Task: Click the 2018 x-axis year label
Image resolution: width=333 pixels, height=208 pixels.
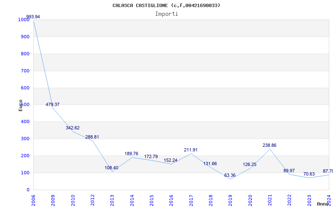Action: point(211,200)
